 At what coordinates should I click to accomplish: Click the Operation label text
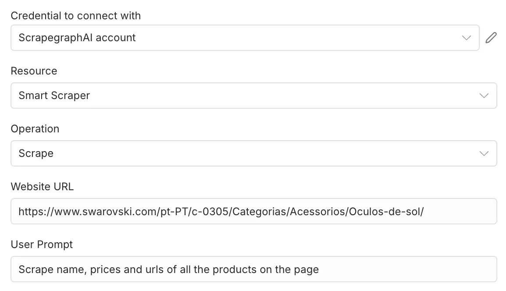pyautogui.click(x=35, y=128)
